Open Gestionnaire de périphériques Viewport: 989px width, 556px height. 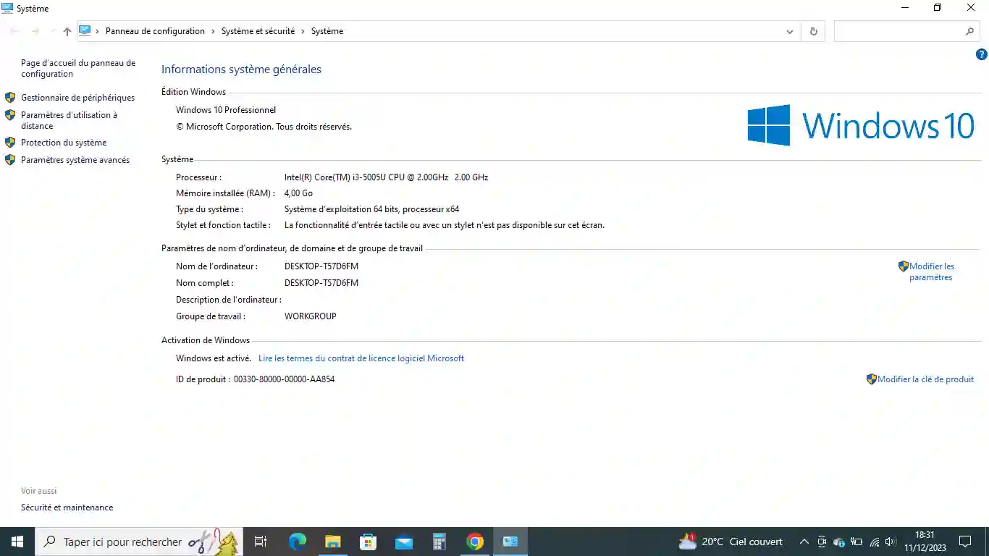pos(77,98)
